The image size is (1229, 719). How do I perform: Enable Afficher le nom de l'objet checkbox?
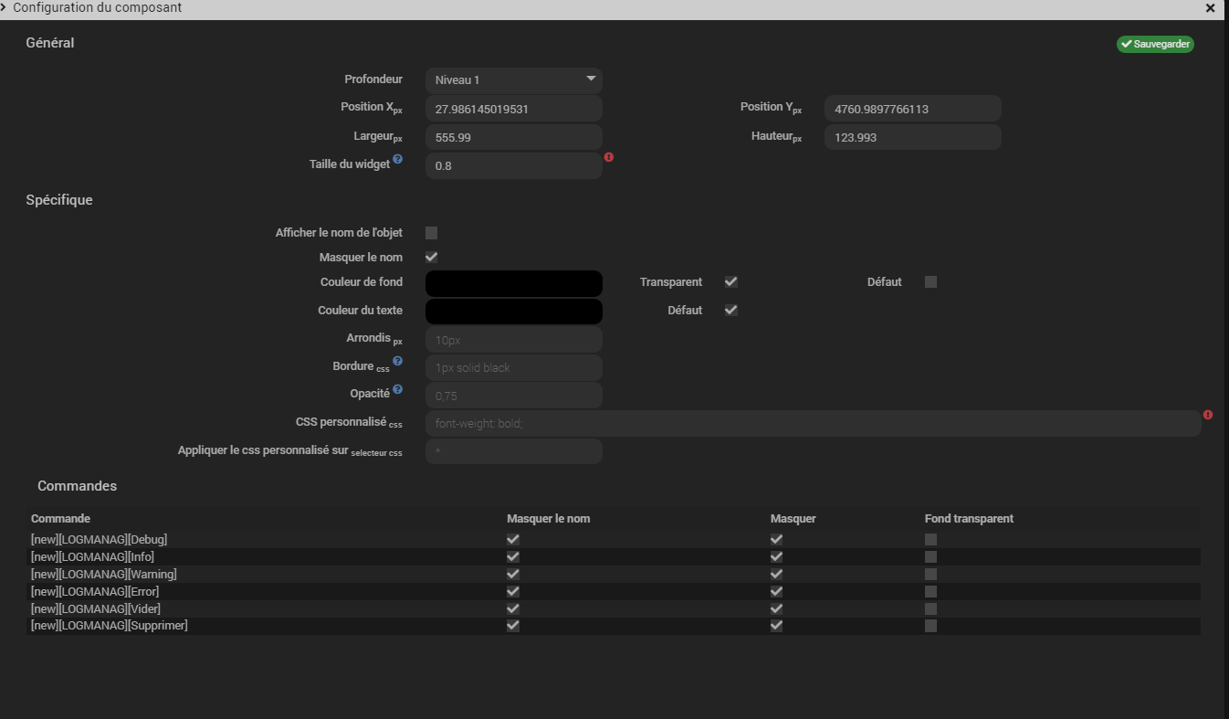(x=432, y=233)
